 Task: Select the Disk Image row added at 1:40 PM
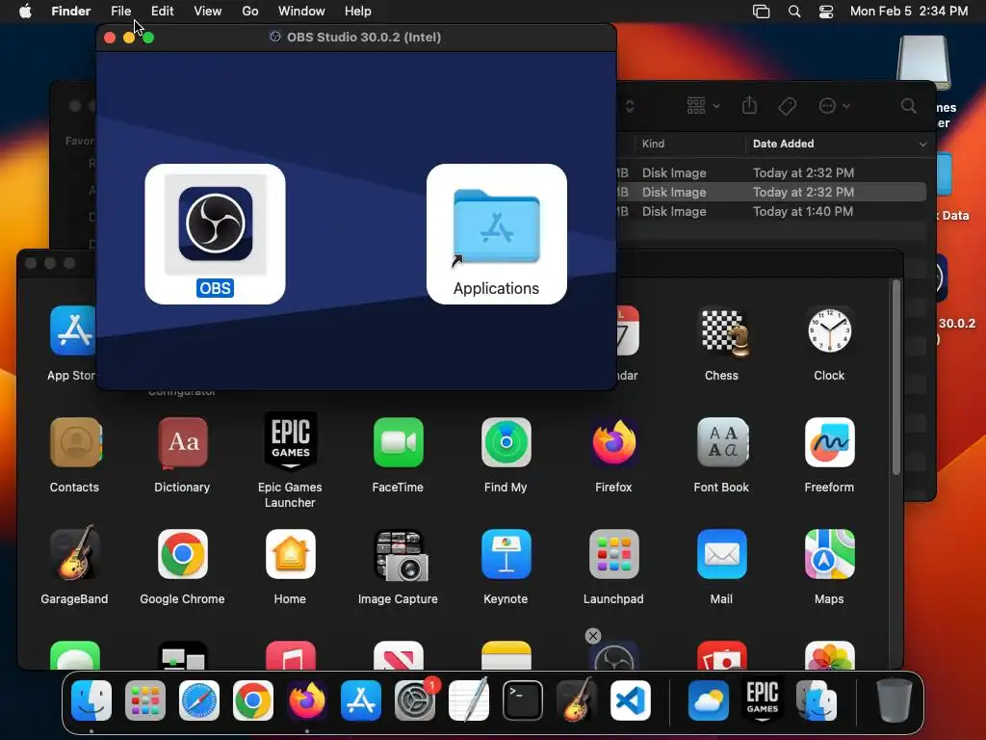pyautogui.click(x=771, y=211)
